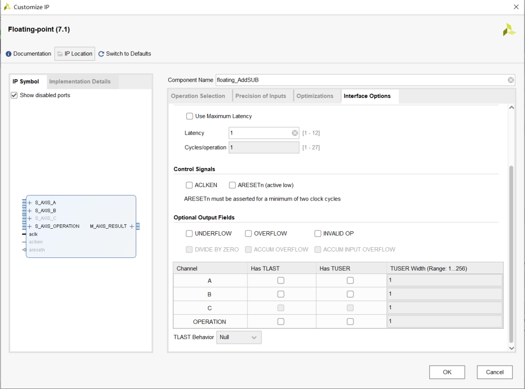Enable Has TLAST for channel A
The height and width of the screenshot is (389, 525).
280,280
